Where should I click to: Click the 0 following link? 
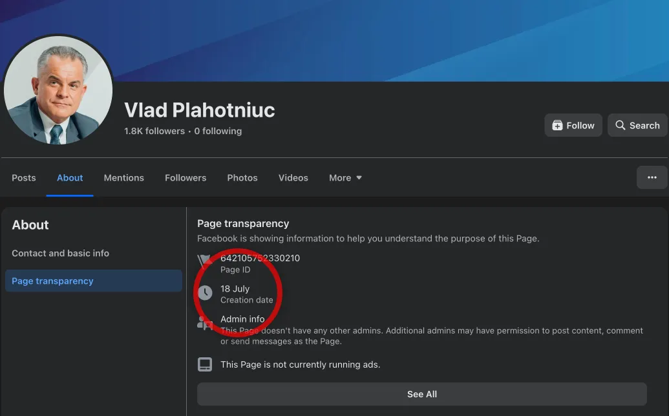(x=218, y=131)
